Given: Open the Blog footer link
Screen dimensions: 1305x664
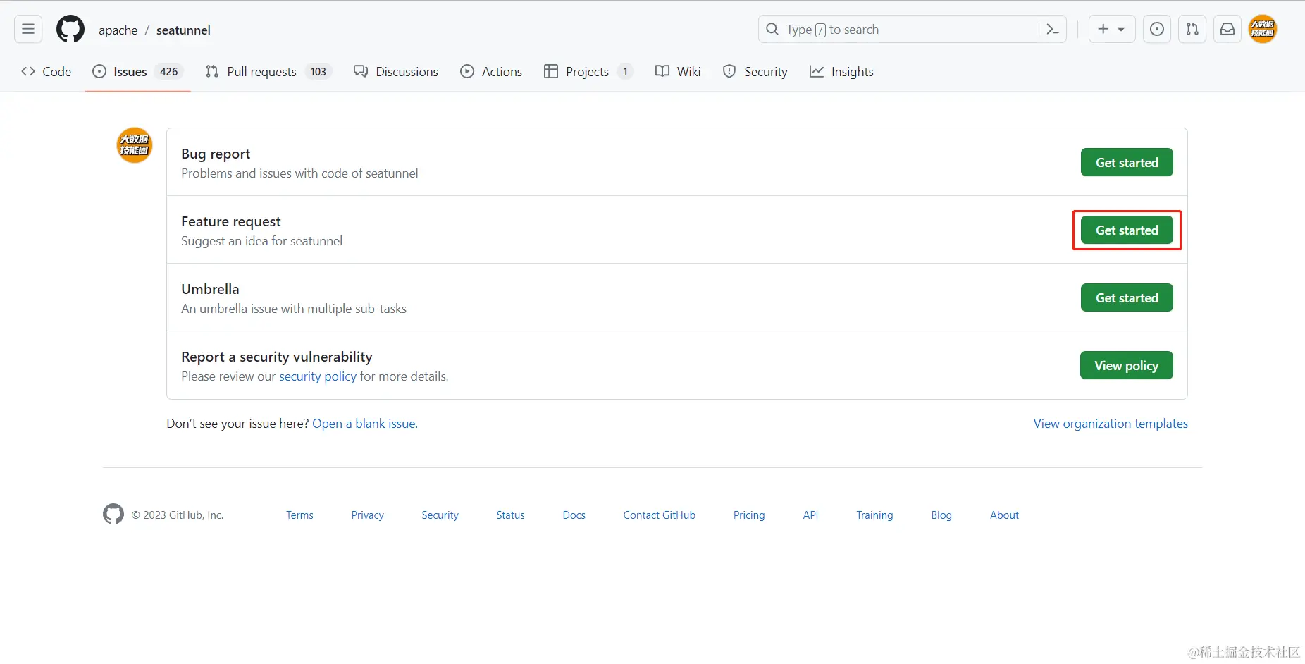Looking at the screenshot, I should [x=941, y=515].
